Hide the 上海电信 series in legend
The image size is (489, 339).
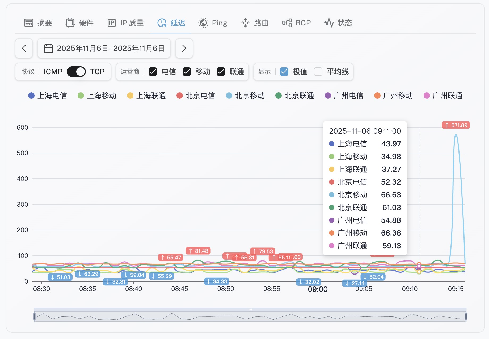(x=48, y=96)
